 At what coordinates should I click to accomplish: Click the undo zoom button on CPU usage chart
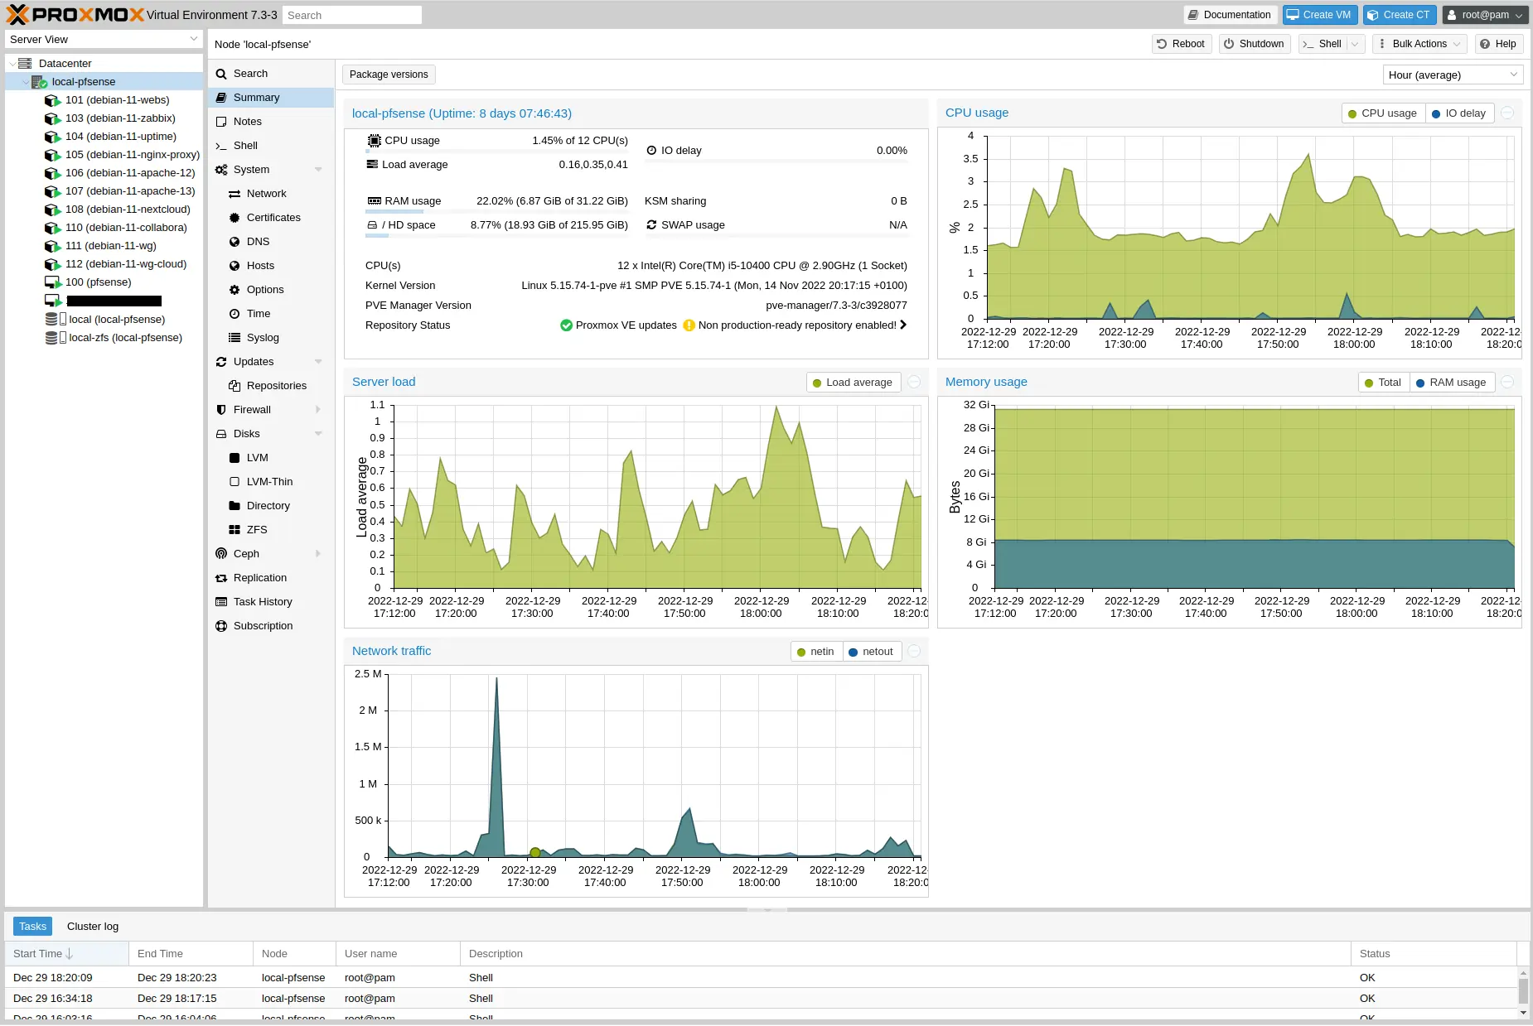[x=1507, y=113]
